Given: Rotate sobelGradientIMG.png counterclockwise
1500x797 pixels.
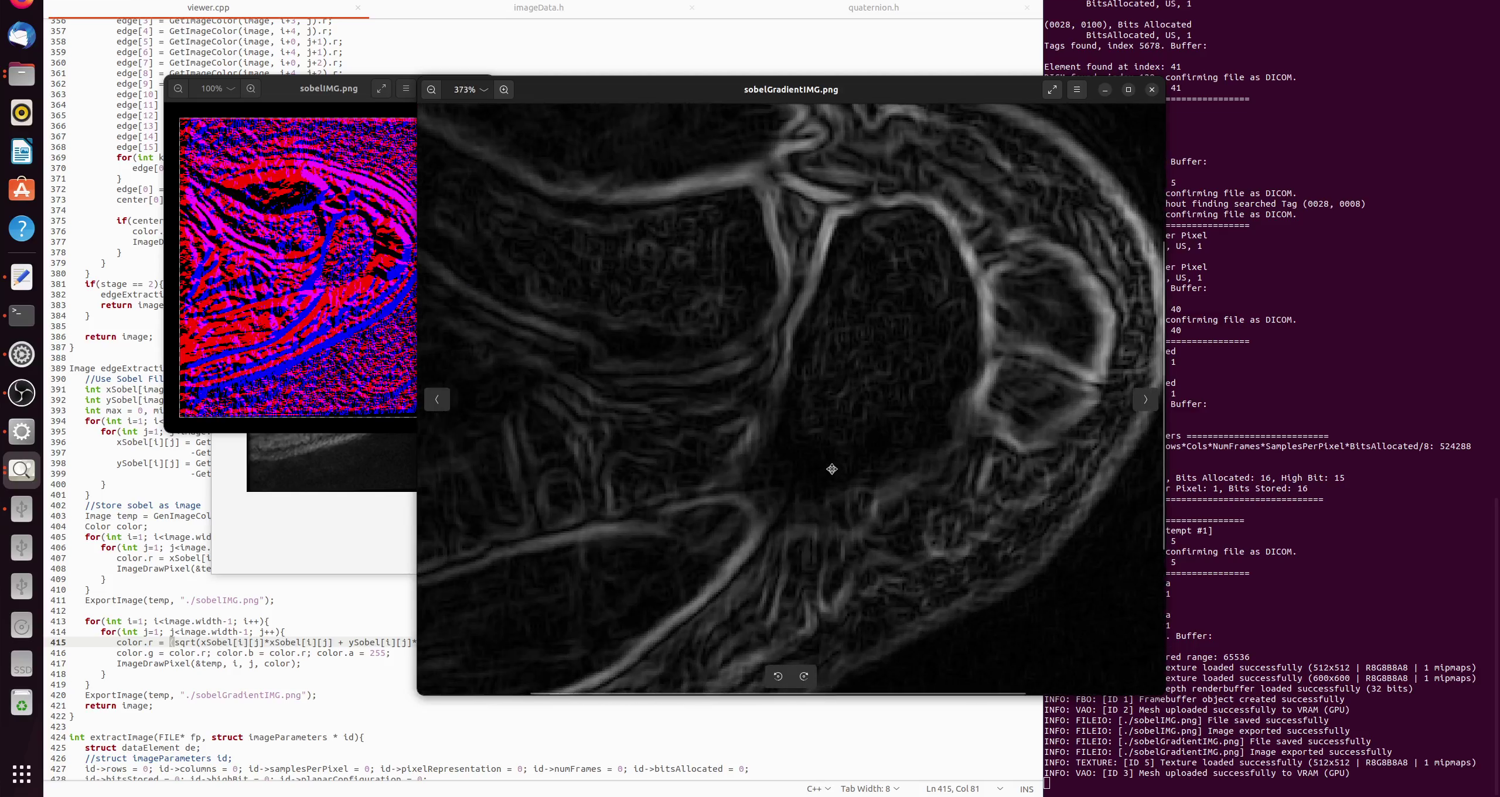Looking at the screenshot, I should coord(777,676).
